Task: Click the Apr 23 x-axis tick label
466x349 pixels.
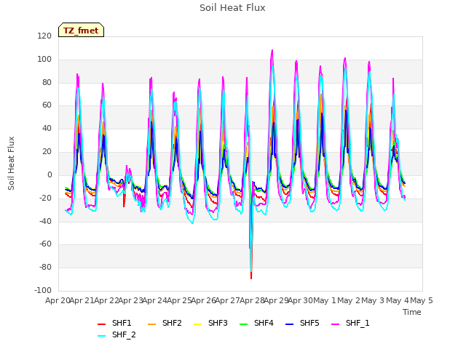Action: [131, 300]
